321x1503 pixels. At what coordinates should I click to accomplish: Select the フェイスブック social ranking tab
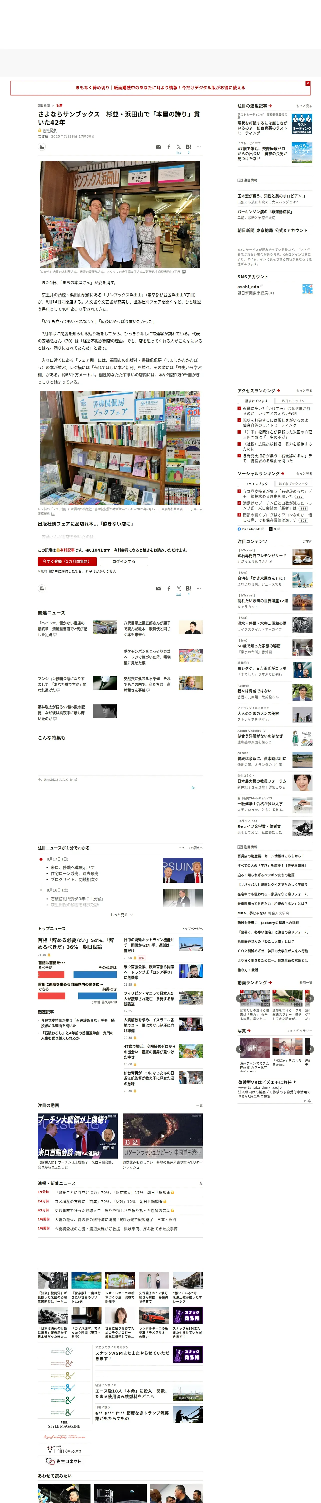(x=256, y=484)
